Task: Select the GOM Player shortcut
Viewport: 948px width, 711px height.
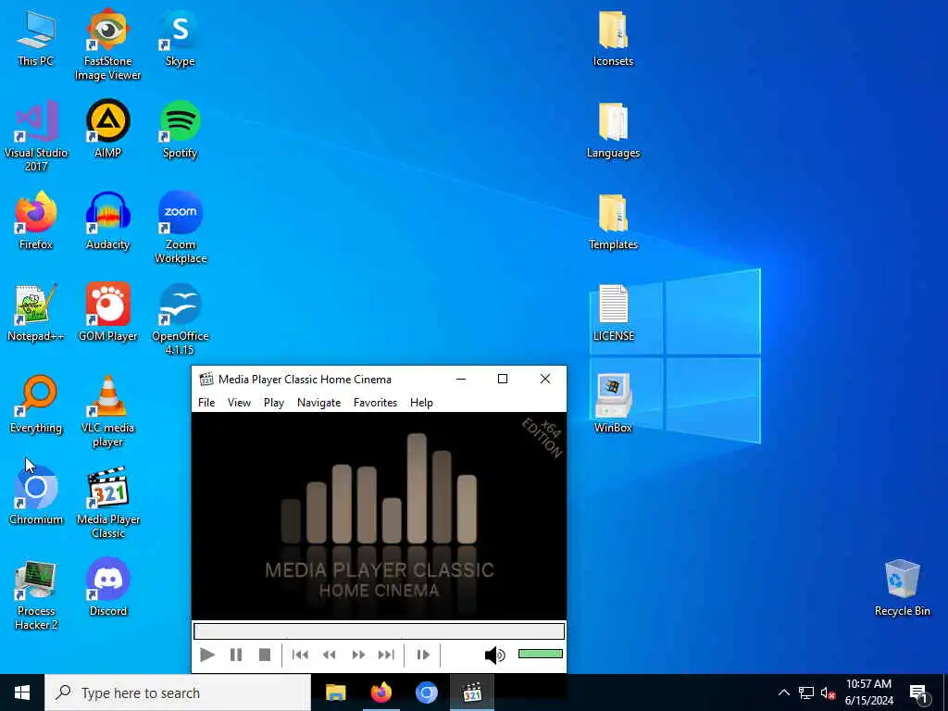Action: click(x=107, y=313)
